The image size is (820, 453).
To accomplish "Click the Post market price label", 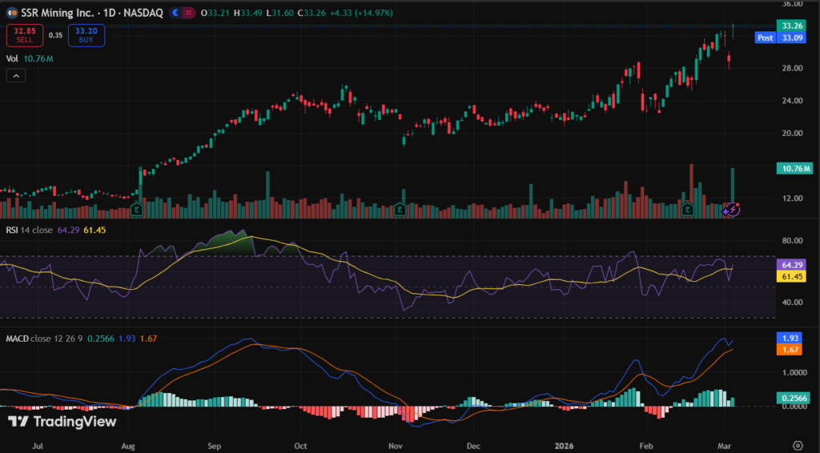I will coord(765,37).
